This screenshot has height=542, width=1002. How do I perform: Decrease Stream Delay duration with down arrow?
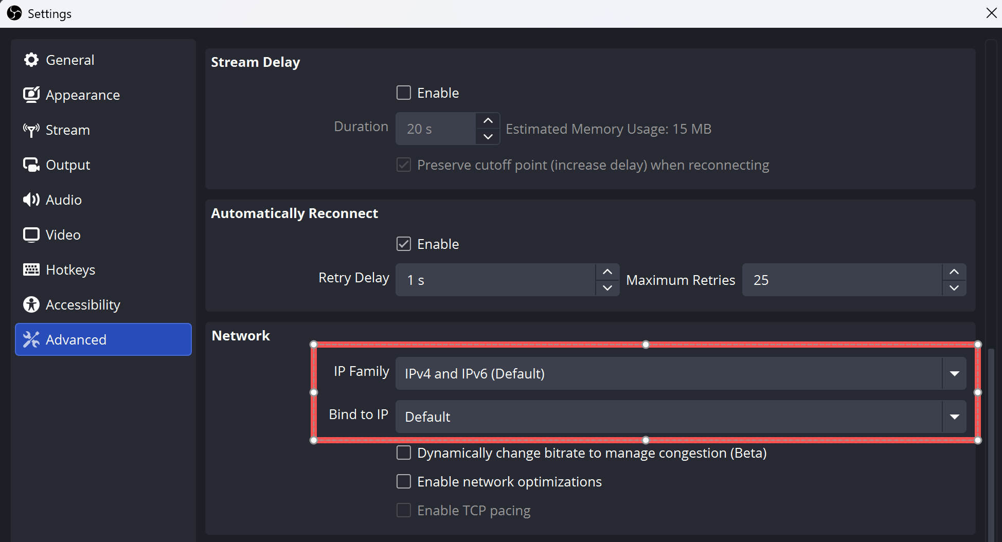[488, 136]
